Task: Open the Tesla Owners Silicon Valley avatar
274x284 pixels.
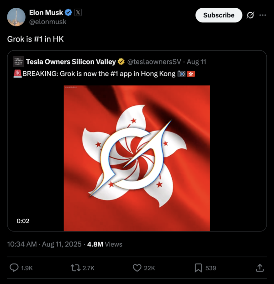Action: (19, 62)
